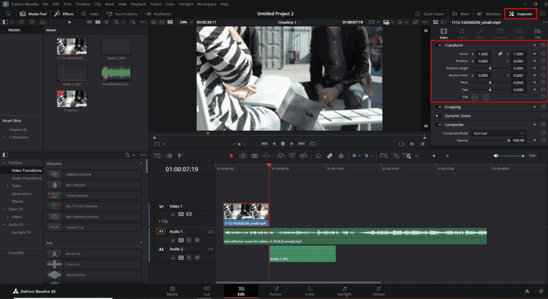548x299 pixels.
Task: Collapse the Dissolve transitions group
Action: pyautogui.click(x=141, y=163)
